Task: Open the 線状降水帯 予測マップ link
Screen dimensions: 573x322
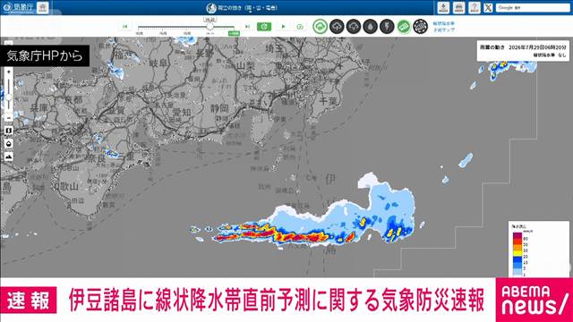Action: point(444,27)
